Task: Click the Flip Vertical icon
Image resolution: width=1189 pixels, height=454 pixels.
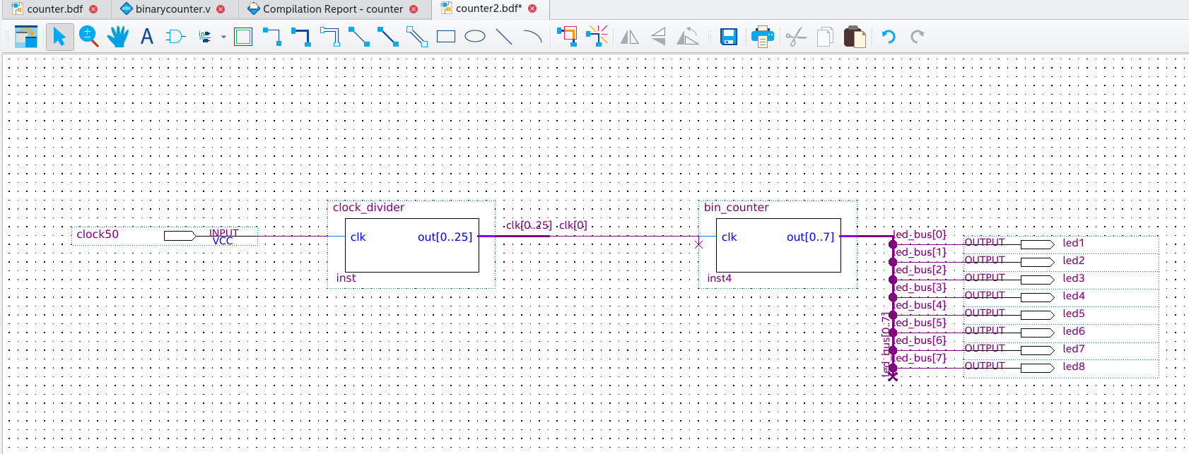Action: [x=658, y=36]
